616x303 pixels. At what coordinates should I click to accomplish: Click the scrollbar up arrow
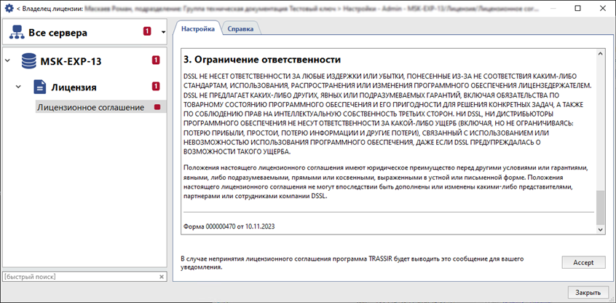(x=600, y=55)
